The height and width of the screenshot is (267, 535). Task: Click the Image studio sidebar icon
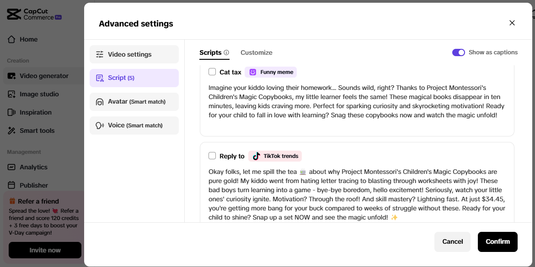click(11, 94)
